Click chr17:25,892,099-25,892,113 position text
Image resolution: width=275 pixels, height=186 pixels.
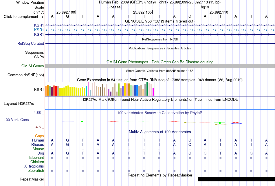(184, 2)
